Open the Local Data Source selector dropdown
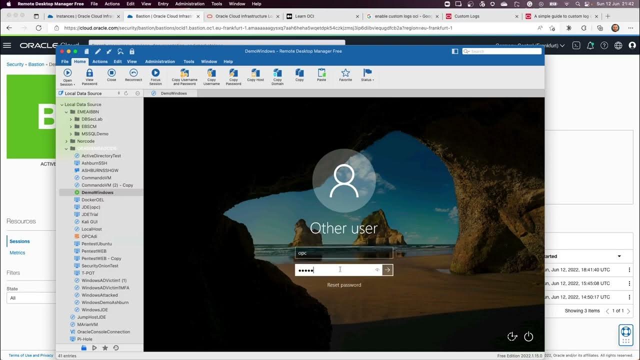The image size is (640, 360). coord(90,93)
